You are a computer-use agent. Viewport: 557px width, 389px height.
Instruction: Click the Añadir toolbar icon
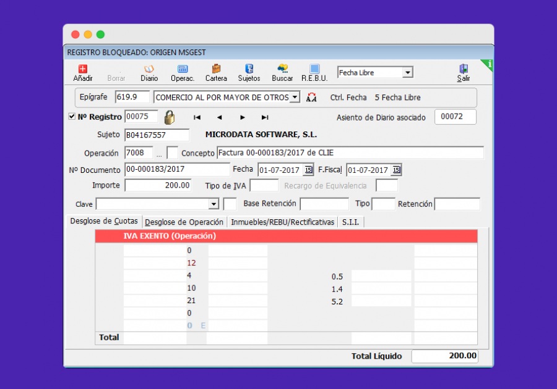click(83, 73)
